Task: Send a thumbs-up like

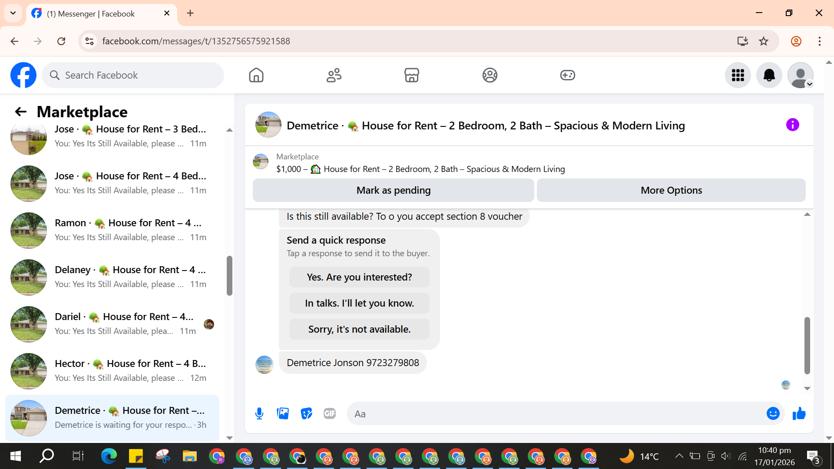Action: (799, 413)
